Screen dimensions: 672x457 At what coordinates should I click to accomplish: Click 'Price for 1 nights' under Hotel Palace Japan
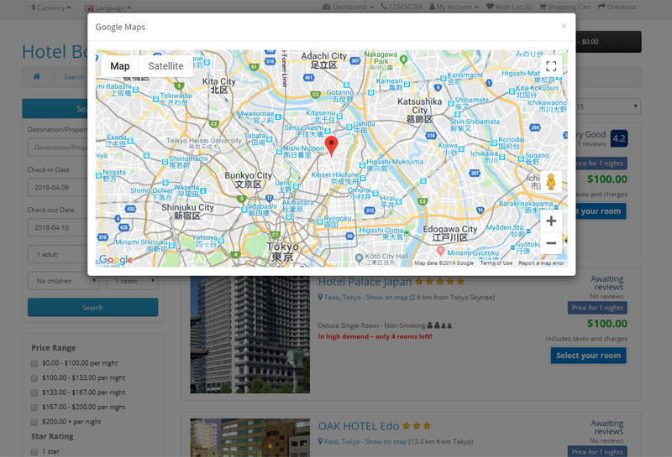[x=597, y=308]
